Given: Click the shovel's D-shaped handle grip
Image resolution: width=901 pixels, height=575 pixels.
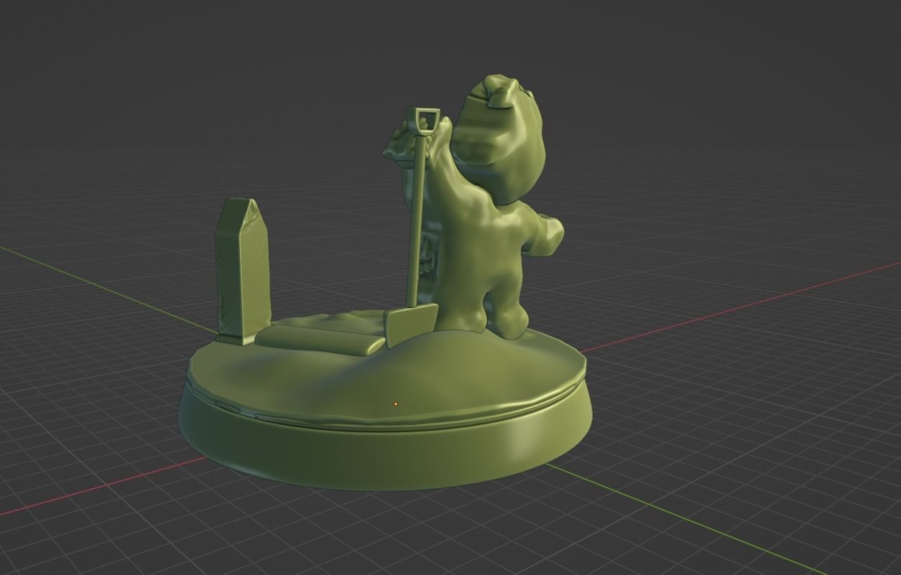Looking at the screenshot, I should [423, 121].
